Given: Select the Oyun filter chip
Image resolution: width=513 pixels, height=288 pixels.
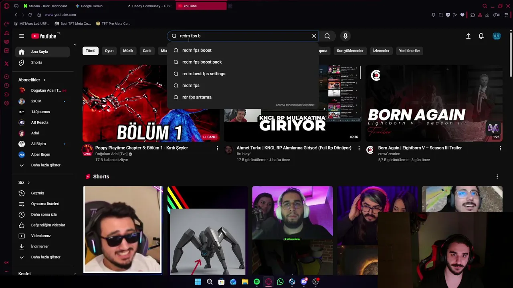Looking at the screenshot, I should pos(109,51).
